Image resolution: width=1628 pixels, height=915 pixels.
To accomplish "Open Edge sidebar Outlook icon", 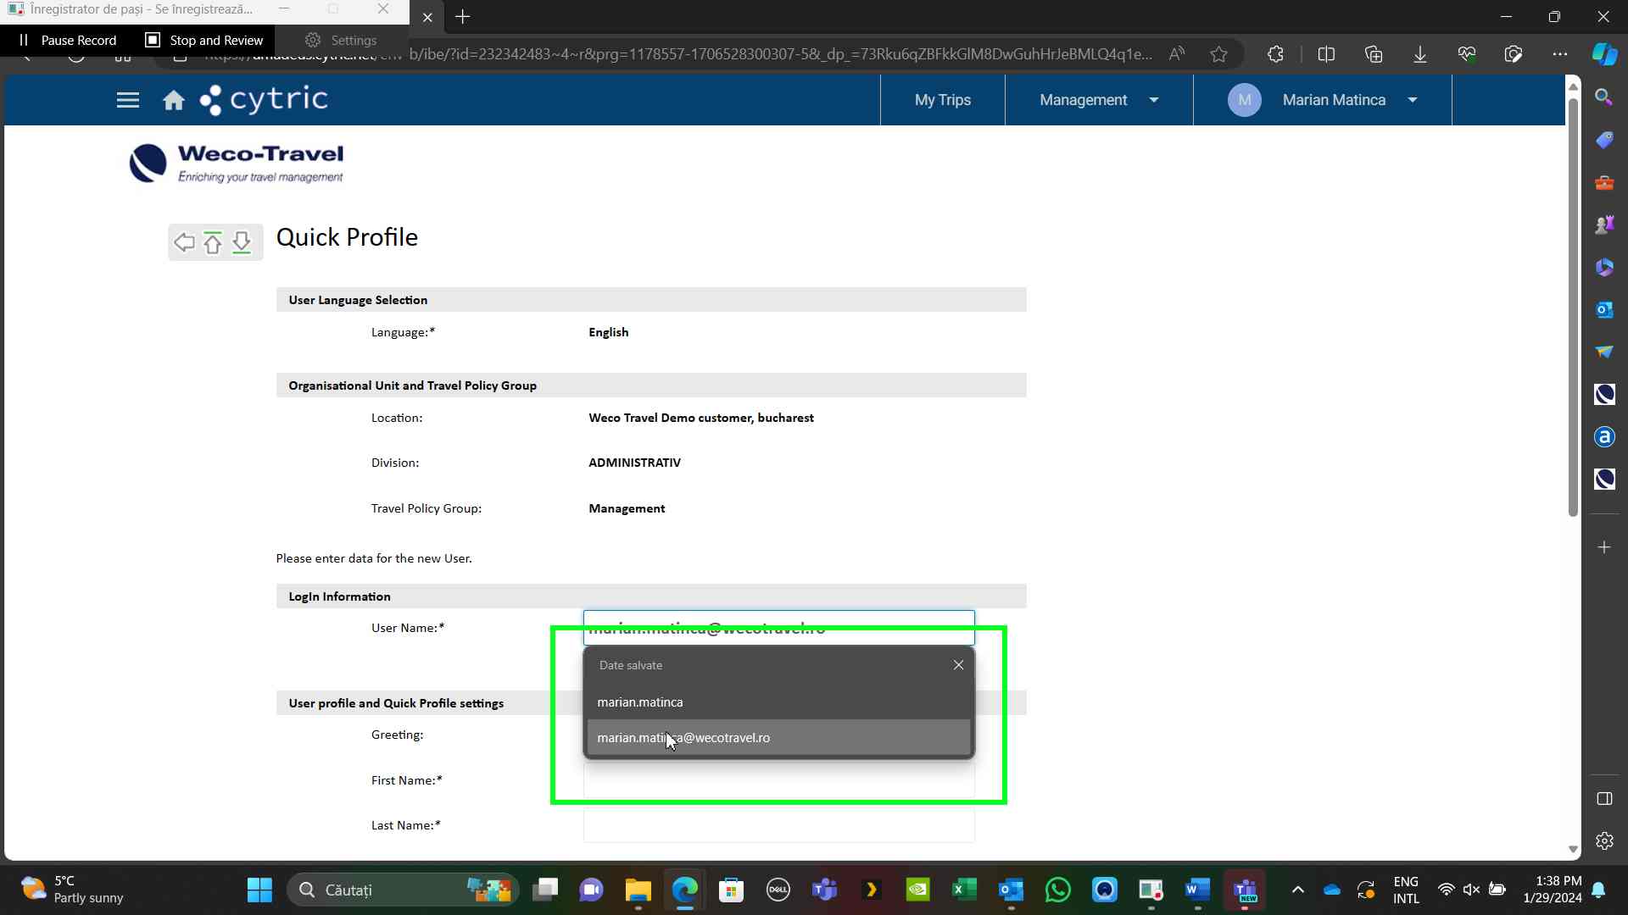I will coord(1604,309).
